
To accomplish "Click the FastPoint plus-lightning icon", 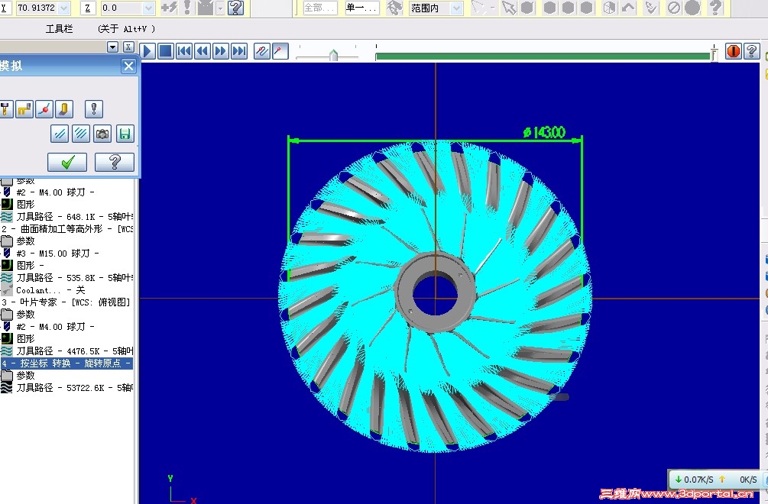I will coord(169,8).
